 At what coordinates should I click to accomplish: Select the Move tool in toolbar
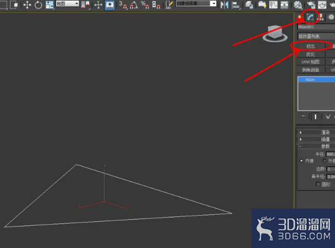pyautogui.click(x=27, y=4)
